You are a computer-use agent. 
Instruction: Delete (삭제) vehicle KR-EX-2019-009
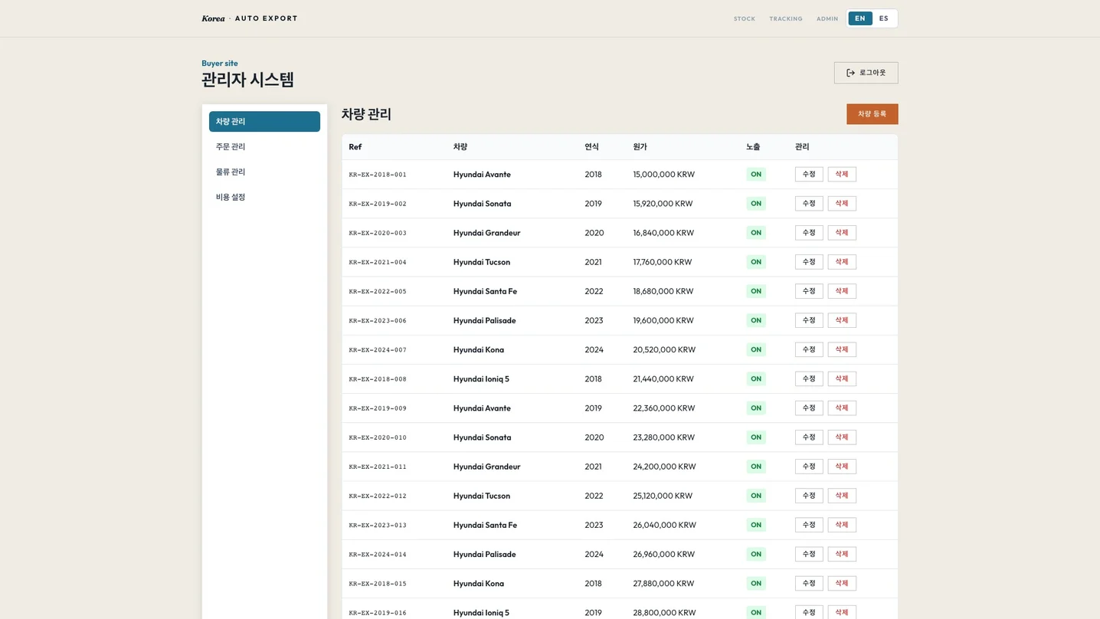point(842,408)
